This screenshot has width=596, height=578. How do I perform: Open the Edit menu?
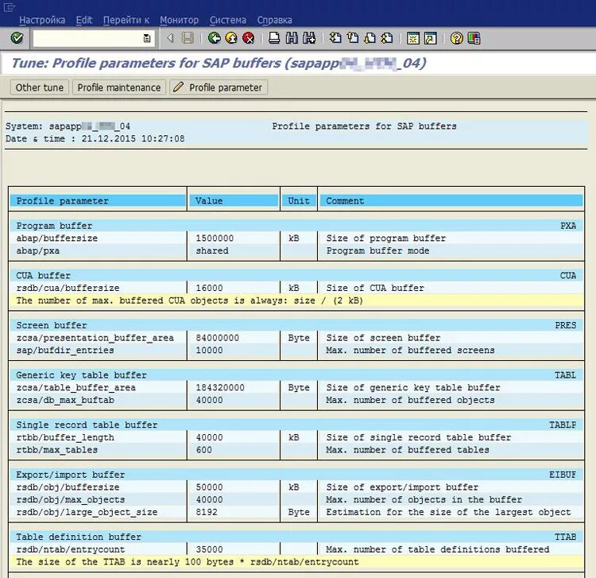pyautogui.click(x=84, y=20)
